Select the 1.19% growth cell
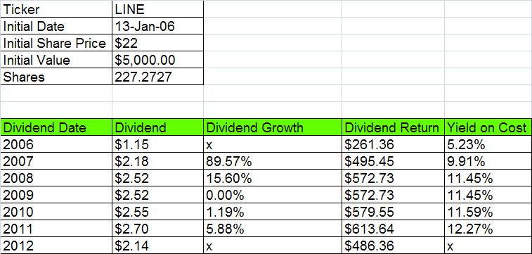This screenshot has height=254, width=532. click(x=273, y=212)
